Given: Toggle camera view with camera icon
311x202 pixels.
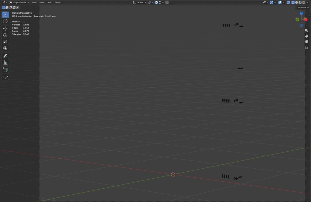Looking at the screenshot, I should click(x=306, y=42).
